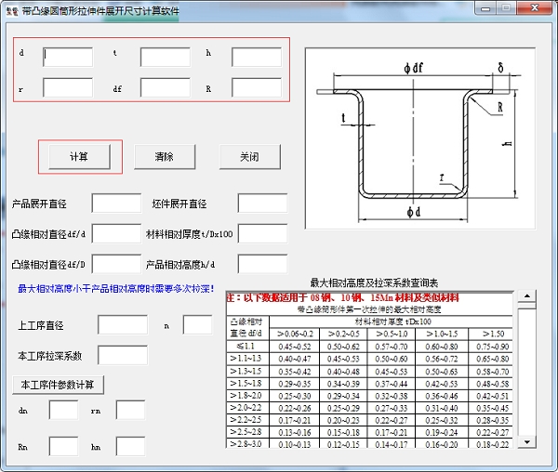Screen dimensions: 558x472
Task: Click the n input field
Action: [x=197, y=325]
